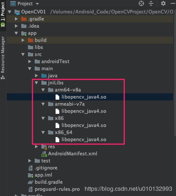Select libopencv_java4.so under armeabi-v7a

point(81,111)
